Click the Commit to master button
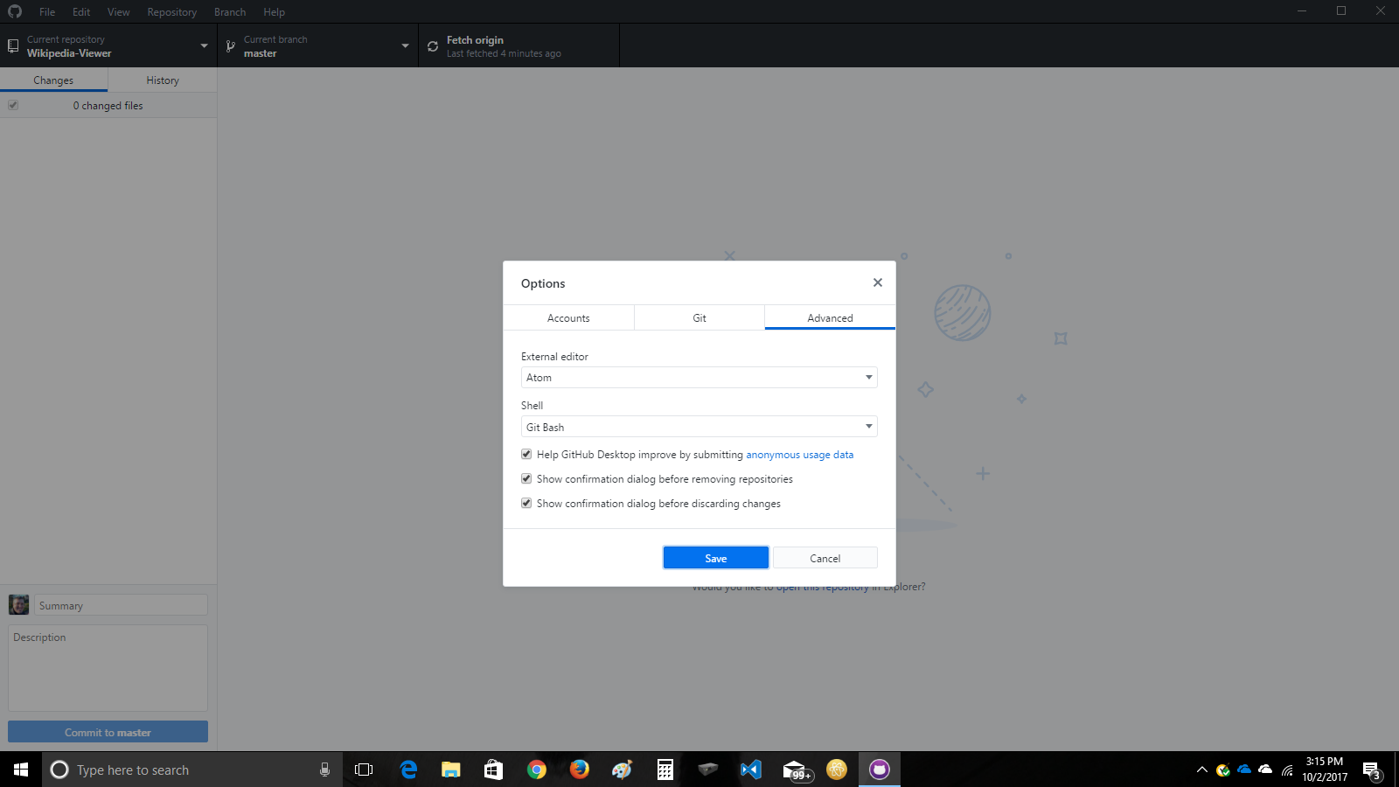The image size is (1399, 787). coord(108,732)
